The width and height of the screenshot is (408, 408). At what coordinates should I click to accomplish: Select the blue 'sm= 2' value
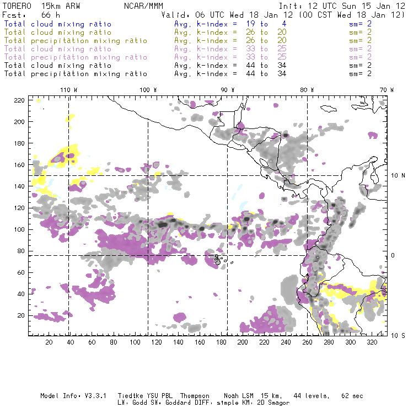click(360, 24)
